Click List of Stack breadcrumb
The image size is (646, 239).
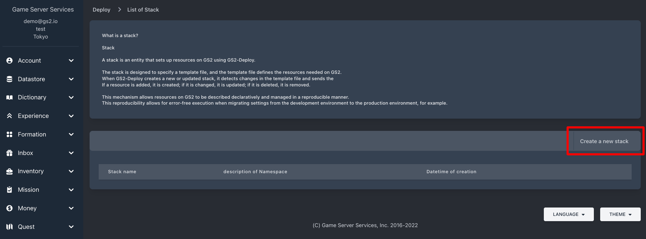tap(143, 10)
